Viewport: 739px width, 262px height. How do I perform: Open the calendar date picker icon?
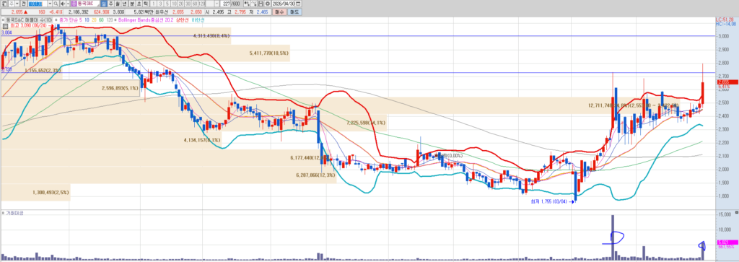[297, 4]
